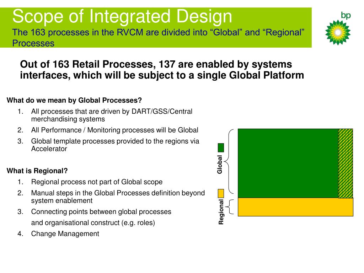This screenshot has height=273, width=364.
Task: Click the vertical 'Regional' axis label
Action: tap(221, 212)
